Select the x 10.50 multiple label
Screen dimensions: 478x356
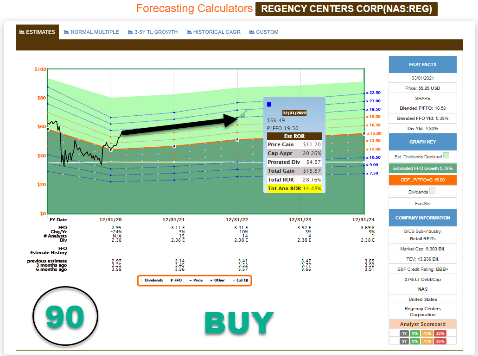click(373, 157)
